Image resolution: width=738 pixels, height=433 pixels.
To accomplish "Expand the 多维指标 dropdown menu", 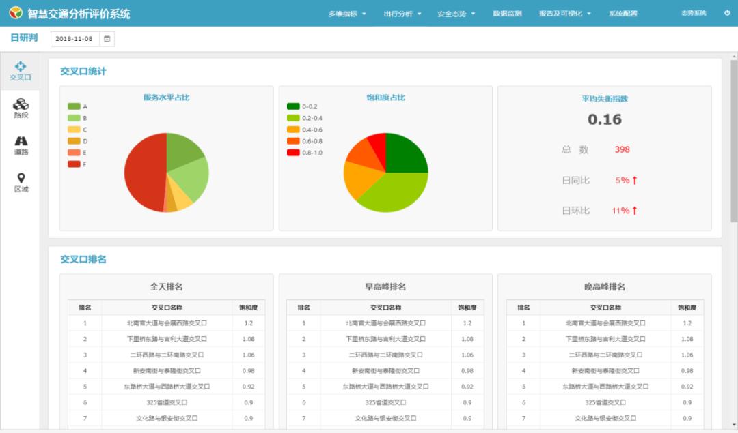I will [x=347, y=14].
